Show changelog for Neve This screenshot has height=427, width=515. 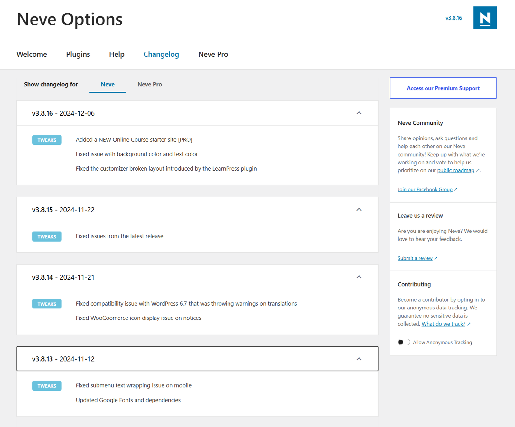tap(108, 84)
